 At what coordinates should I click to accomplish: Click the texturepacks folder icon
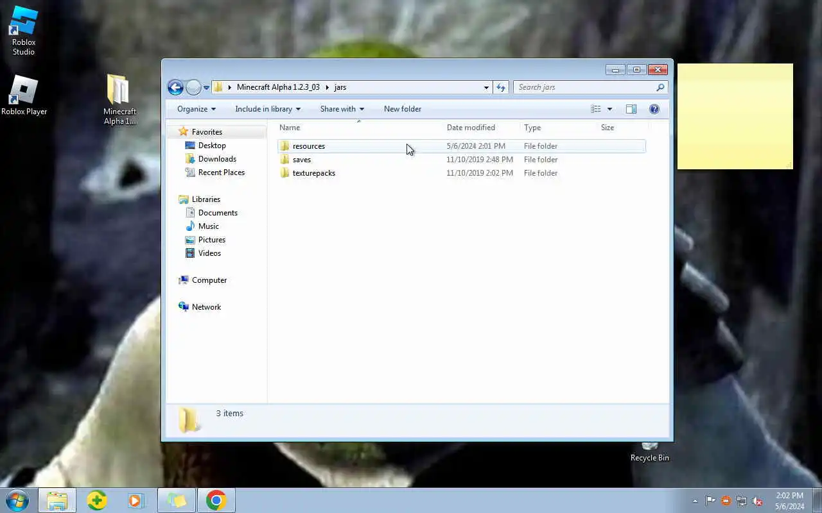(285, 173)
